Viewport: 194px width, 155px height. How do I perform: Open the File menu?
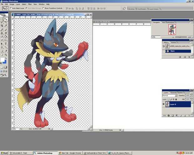[x=2, y=4]
